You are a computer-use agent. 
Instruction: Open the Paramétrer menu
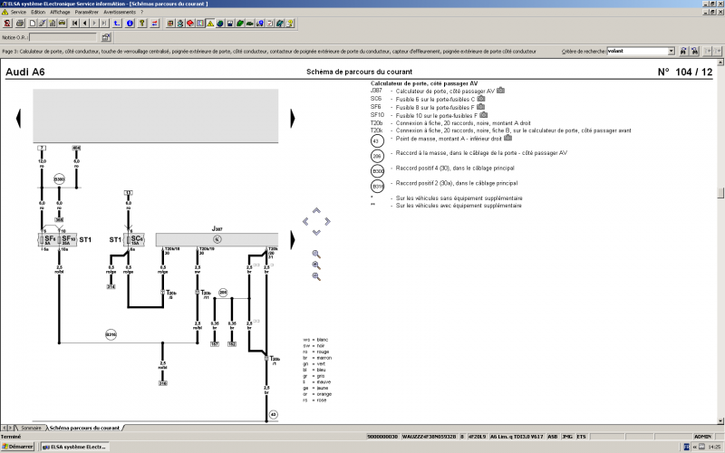[86, 12]
